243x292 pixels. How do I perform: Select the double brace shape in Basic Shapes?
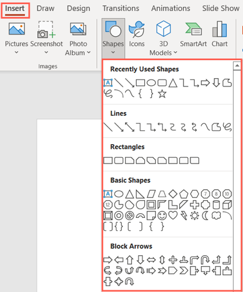tap(119, 227)
